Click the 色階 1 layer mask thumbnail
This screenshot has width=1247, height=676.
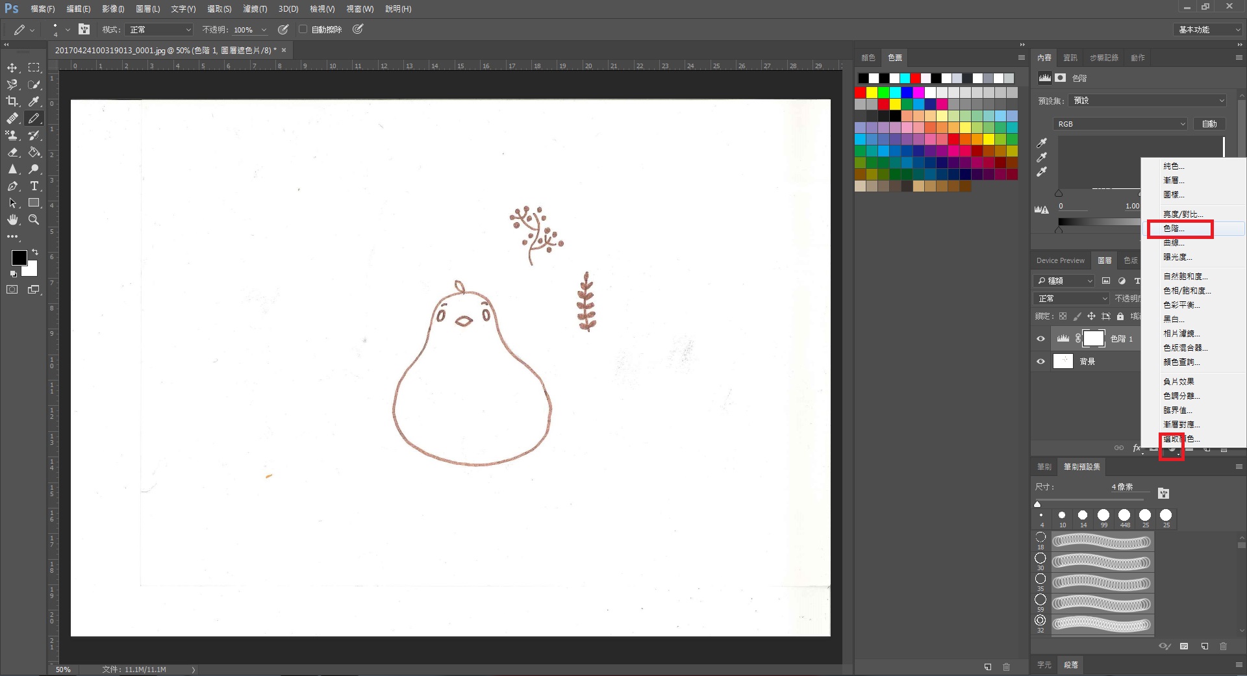coord(1094,338)
